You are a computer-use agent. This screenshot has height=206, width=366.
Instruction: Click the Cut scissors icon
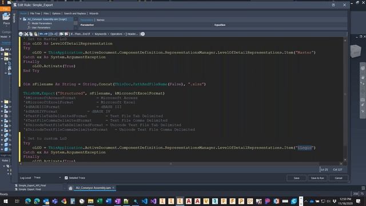point(26,34)
